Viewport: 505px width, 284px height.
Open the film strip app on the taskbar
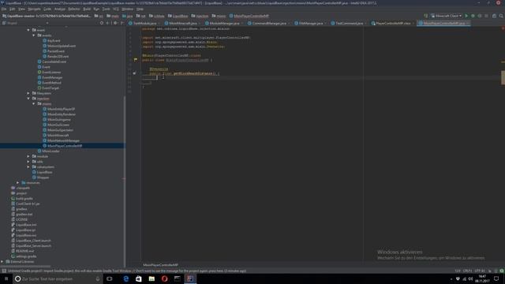177,278
